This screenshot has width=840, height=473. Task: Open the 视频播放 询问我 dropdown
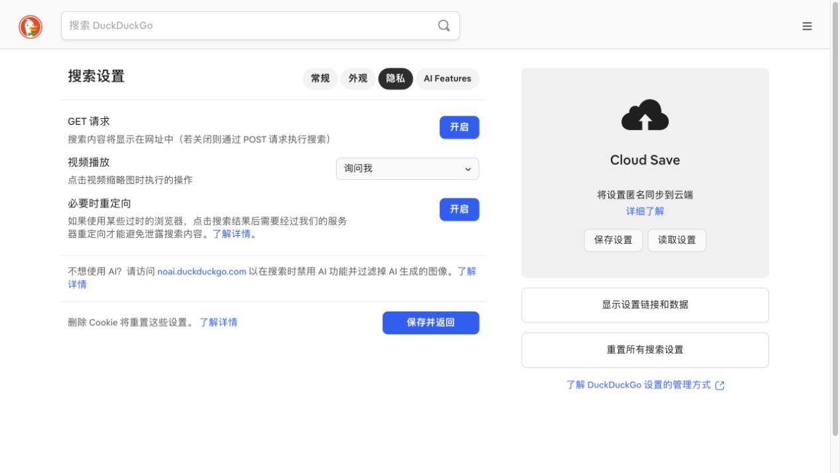pos(407,169)
